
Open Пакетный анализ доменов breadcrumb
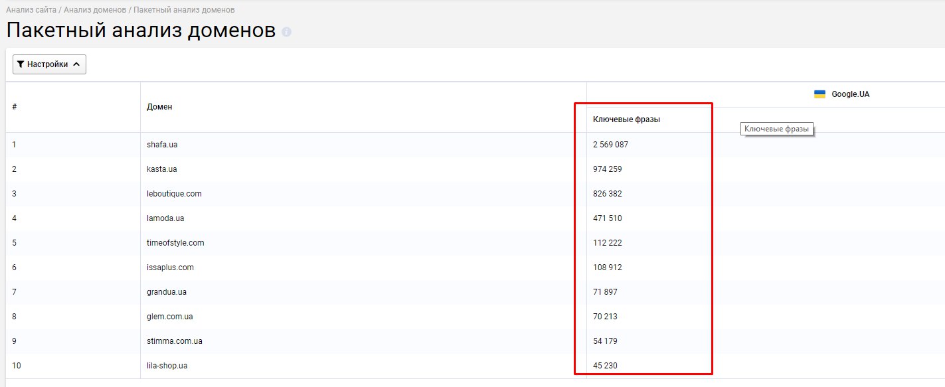(184, 11)
